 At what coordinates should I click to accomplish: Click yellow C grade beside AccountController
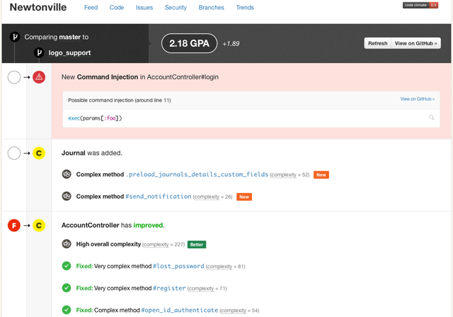click(x=39, y=225)
